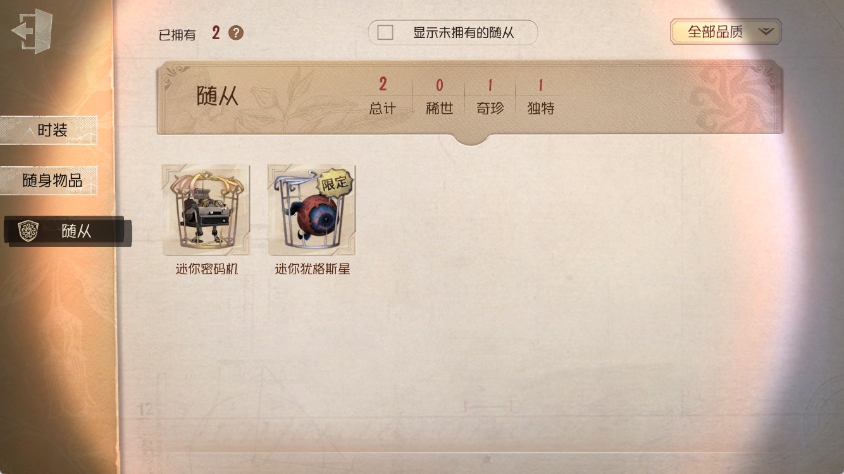Filter by the 独特 rarity count
The height and width of the screenshot is (474, 844).
(541, 96)
